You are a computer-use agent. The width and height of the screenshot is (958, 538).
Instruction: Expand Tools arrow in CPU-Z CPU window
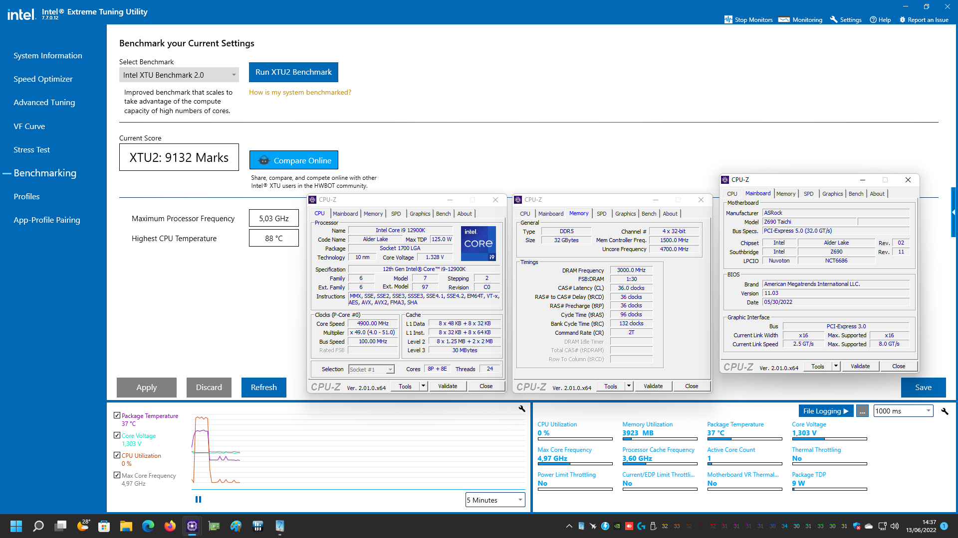tap(423, 386)
